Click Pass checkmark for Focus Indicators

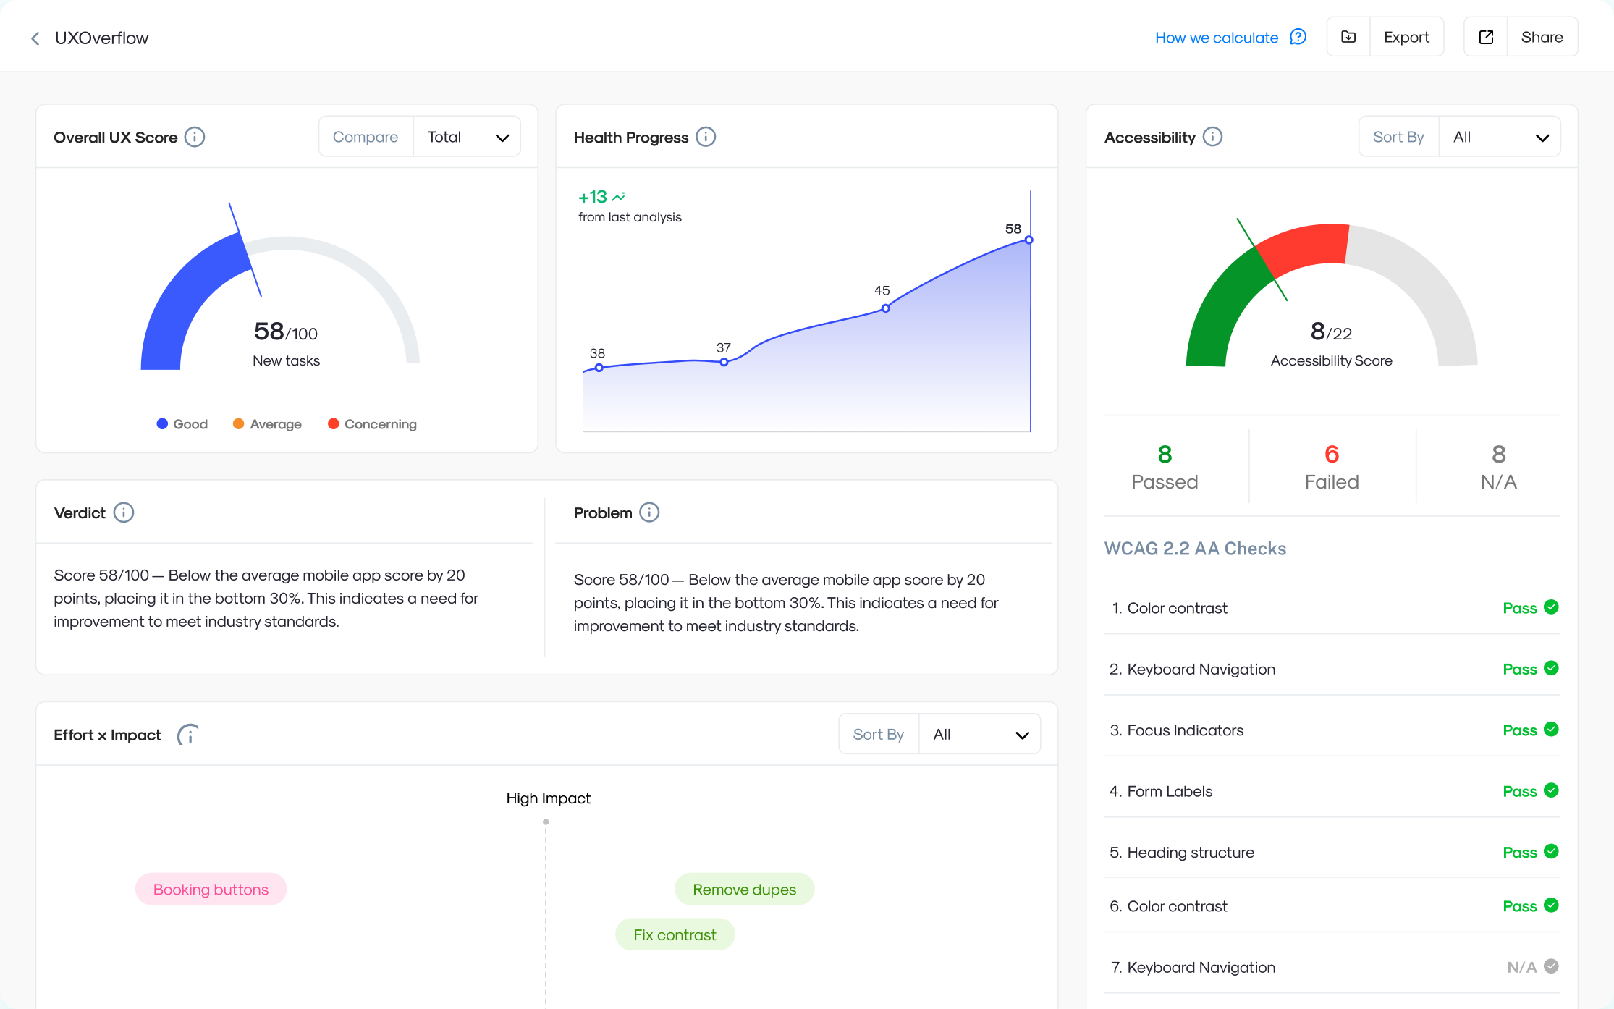1551,730
